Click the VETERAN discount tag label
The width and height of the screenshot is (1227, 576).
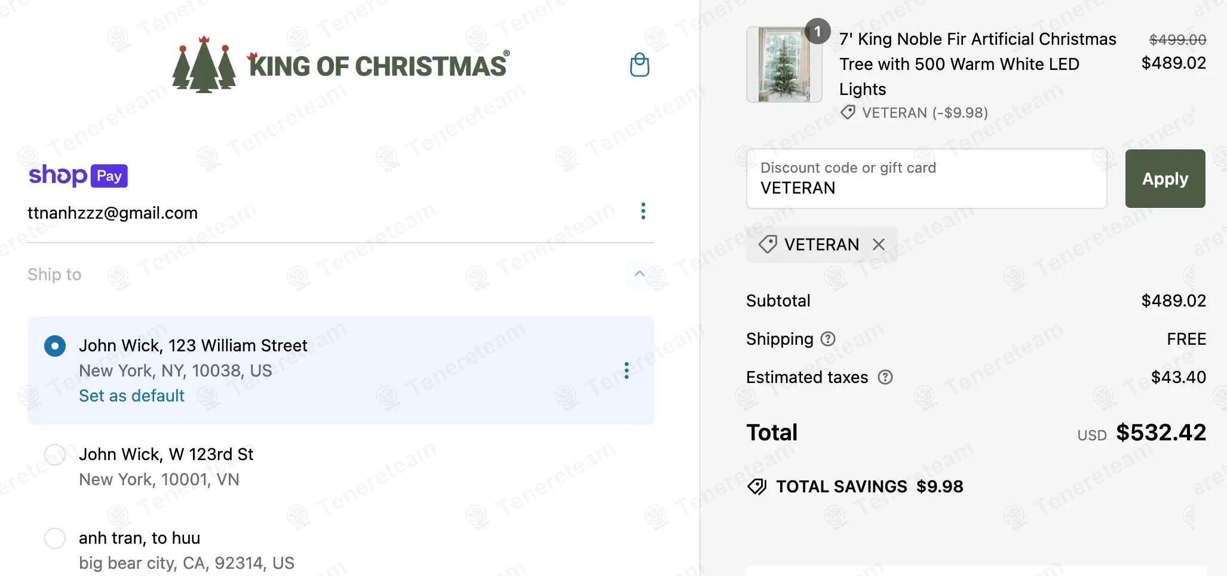tap(821, 244)
